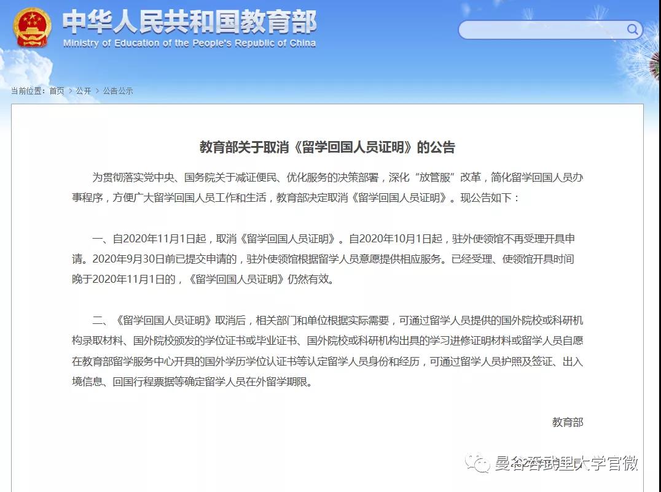Open the 首页 breadcrumb link

click(x=57, y=91)
